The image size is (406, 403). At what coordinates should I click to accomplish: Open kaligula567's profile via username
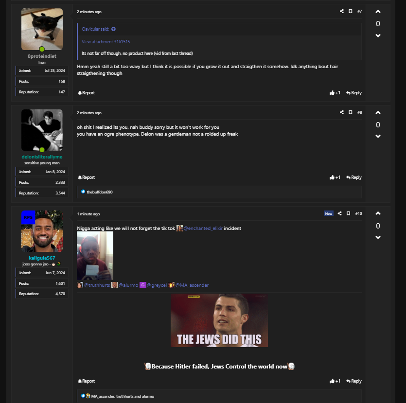coord(42,258)
